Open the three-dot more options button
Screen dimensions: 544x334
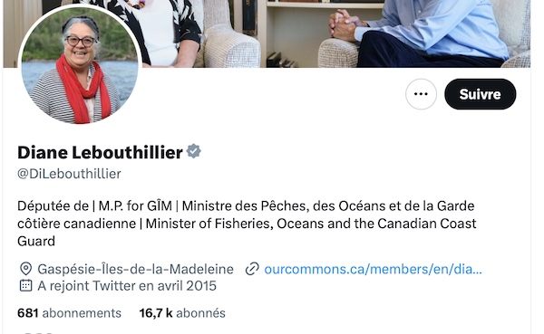point(421,94)
